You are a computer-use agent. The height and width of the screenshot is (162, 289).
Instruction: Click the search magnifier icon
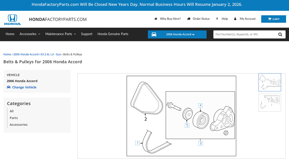tap(280, 35)
